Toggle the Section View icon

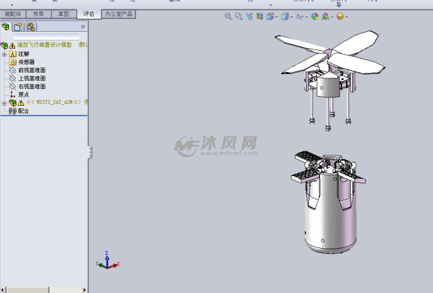click(260, 16)
